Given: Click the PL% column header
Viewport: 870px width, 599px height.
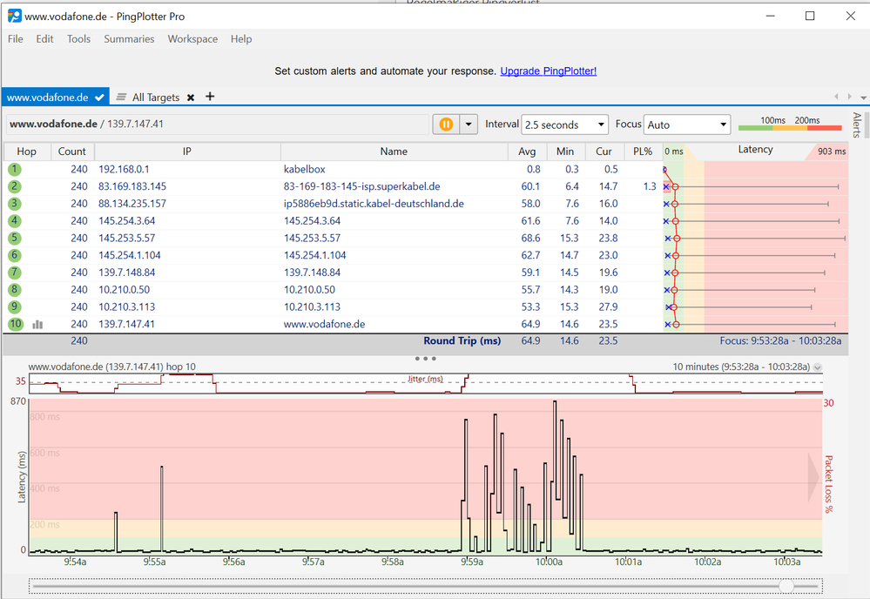Looking at the screenshot, I should pyautogui.click(x=643, y=151).
